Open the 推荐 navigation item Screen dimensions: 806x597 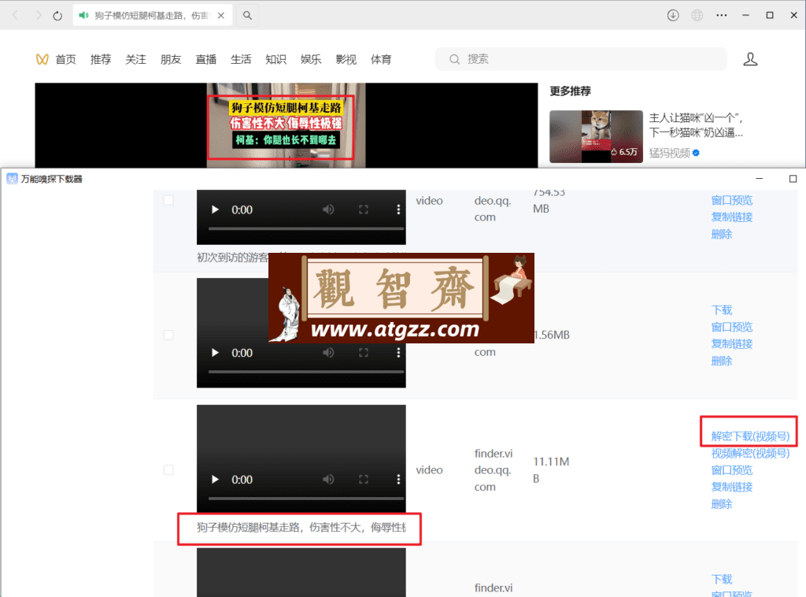pos(101,60)
